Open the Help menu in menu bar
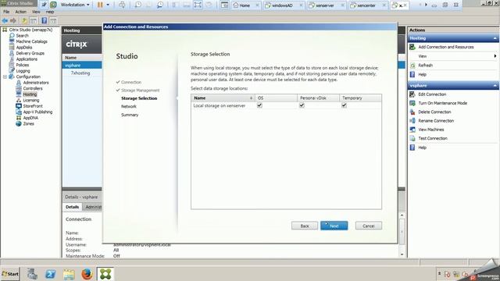Image resolution: width=500 pixels, height=281 pixels. click(50, 12)
